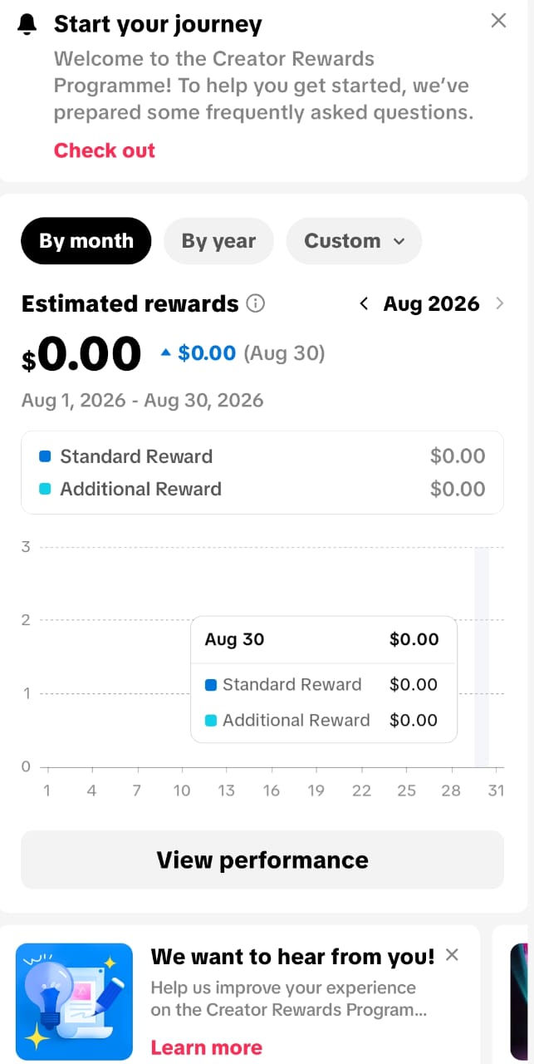This screenshot has width=534, height=1064.
Task: Switch to the By year tab
Action: tap(218, 241)
